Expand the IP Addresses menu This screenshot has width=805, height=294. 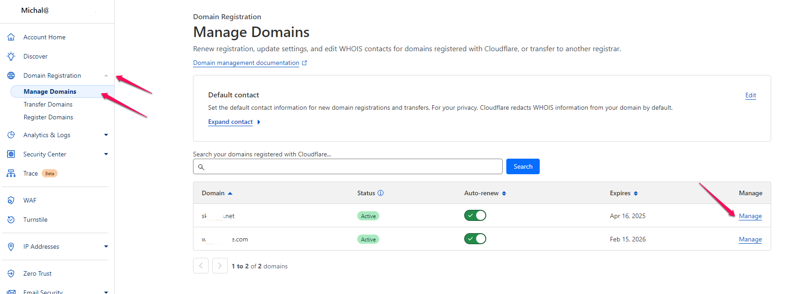106,246
